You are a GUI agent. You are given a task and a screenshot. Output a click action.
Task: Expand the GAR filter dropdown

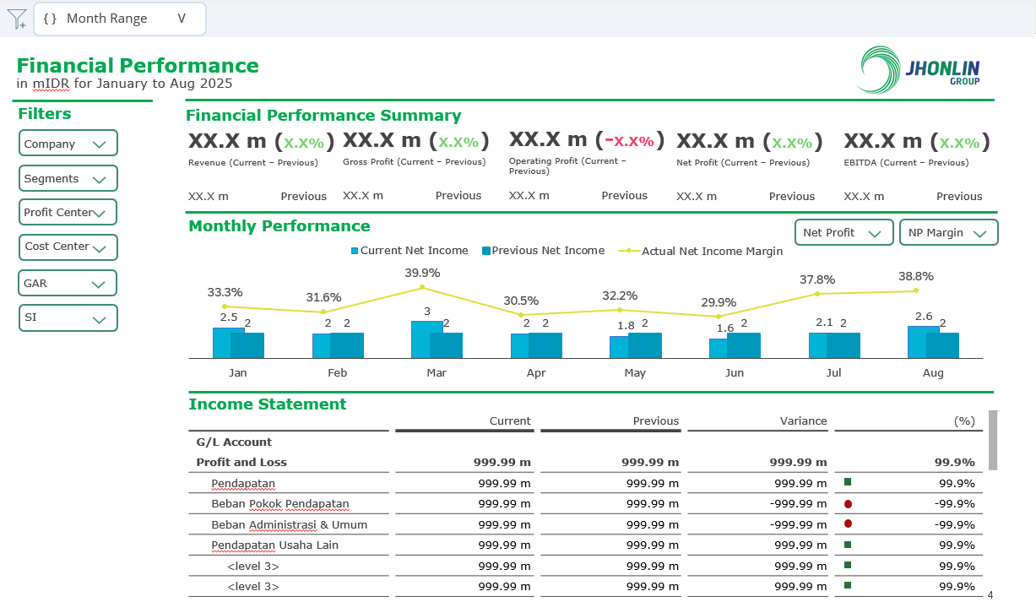68,283
